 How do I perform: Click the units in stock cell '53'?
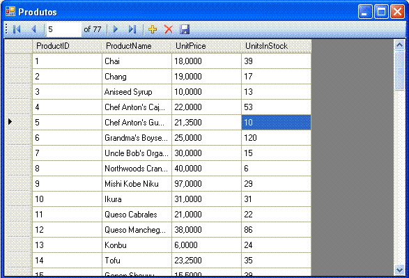276,107
